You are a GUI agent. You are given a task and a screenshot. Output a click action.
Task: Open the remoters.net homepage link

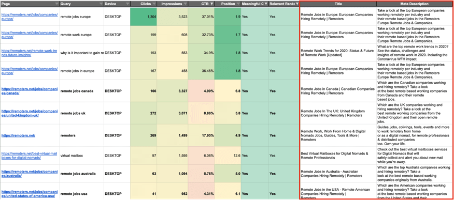[18, 135]
